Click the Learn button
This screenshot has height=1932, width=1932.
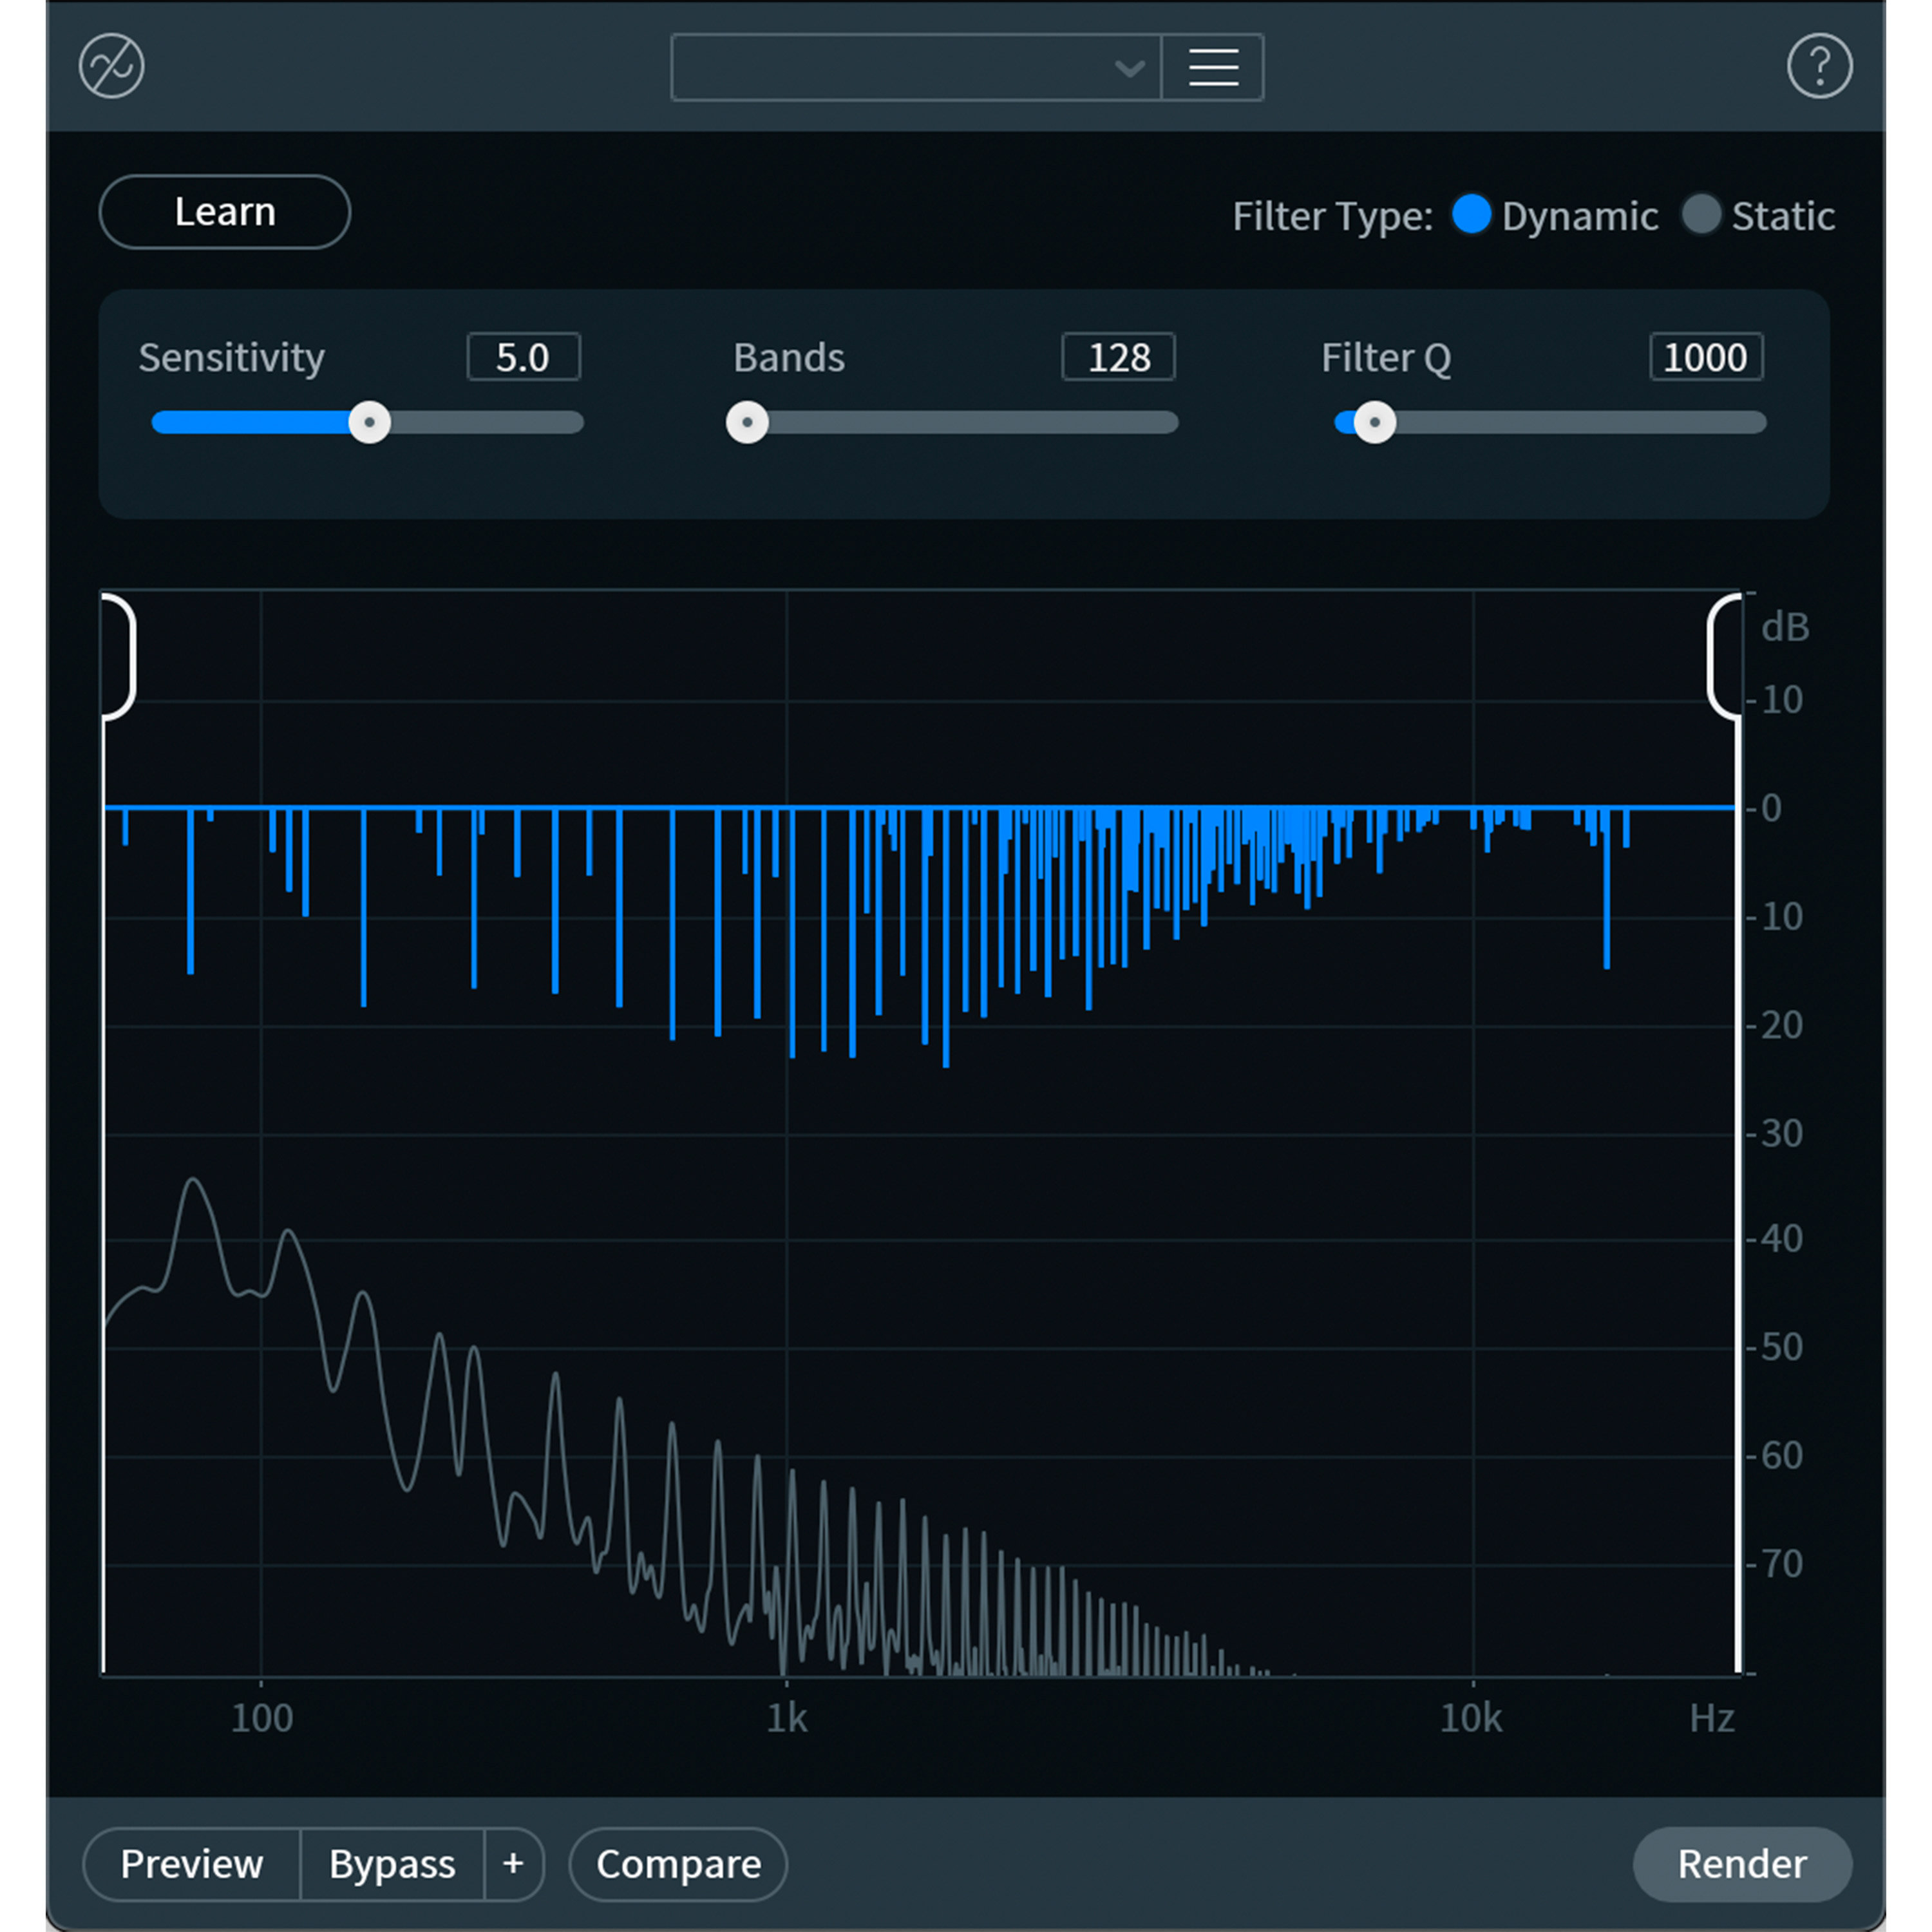click(x=224, y=212)
